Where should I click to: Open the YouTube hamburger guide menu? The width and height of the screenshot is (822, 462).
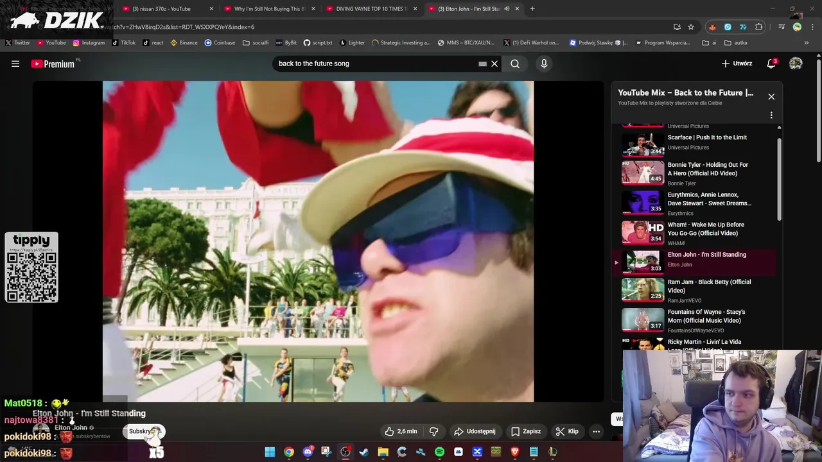[x=15, y=64]
